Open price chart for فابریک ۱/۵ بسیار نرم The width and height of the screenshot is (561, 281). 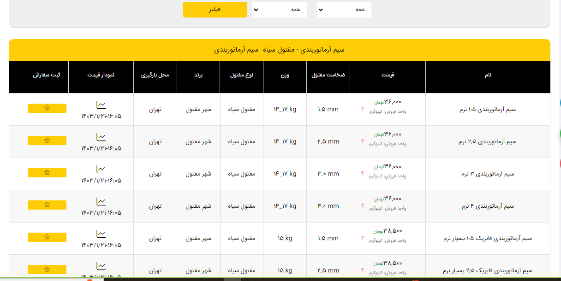[x=101, y=234]
